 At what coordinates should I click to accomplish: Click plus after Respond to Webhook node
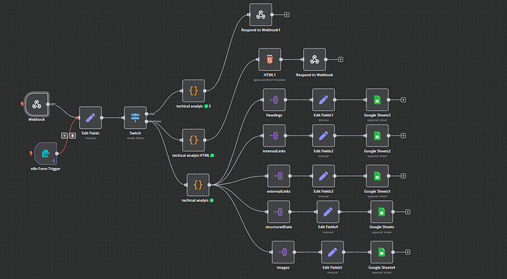click(341, 60)
